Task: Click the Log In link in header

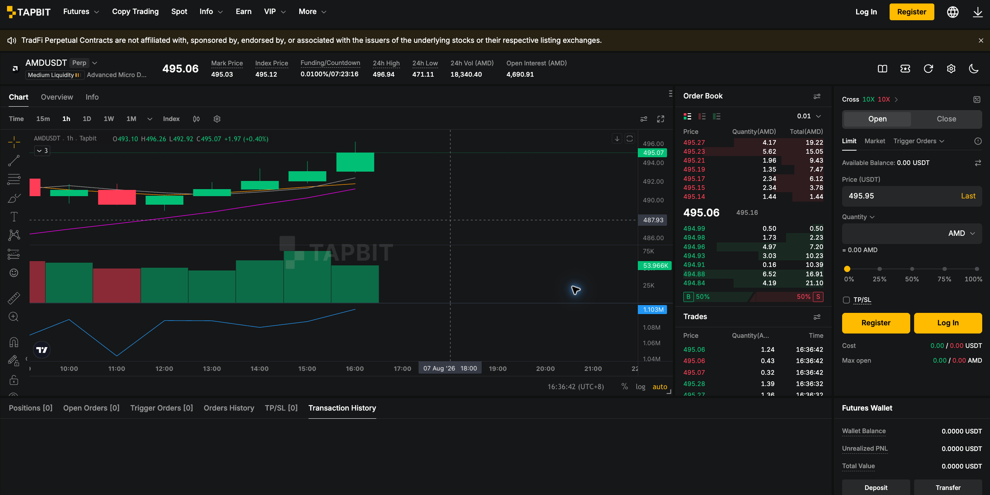Action: (866, 12)
